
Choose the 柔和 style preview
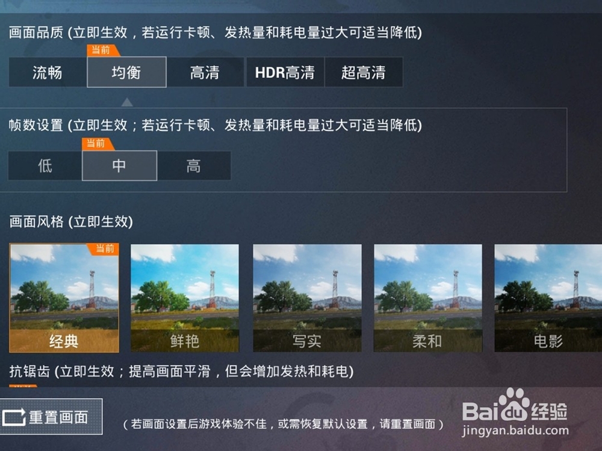click(x=427, y=298)
